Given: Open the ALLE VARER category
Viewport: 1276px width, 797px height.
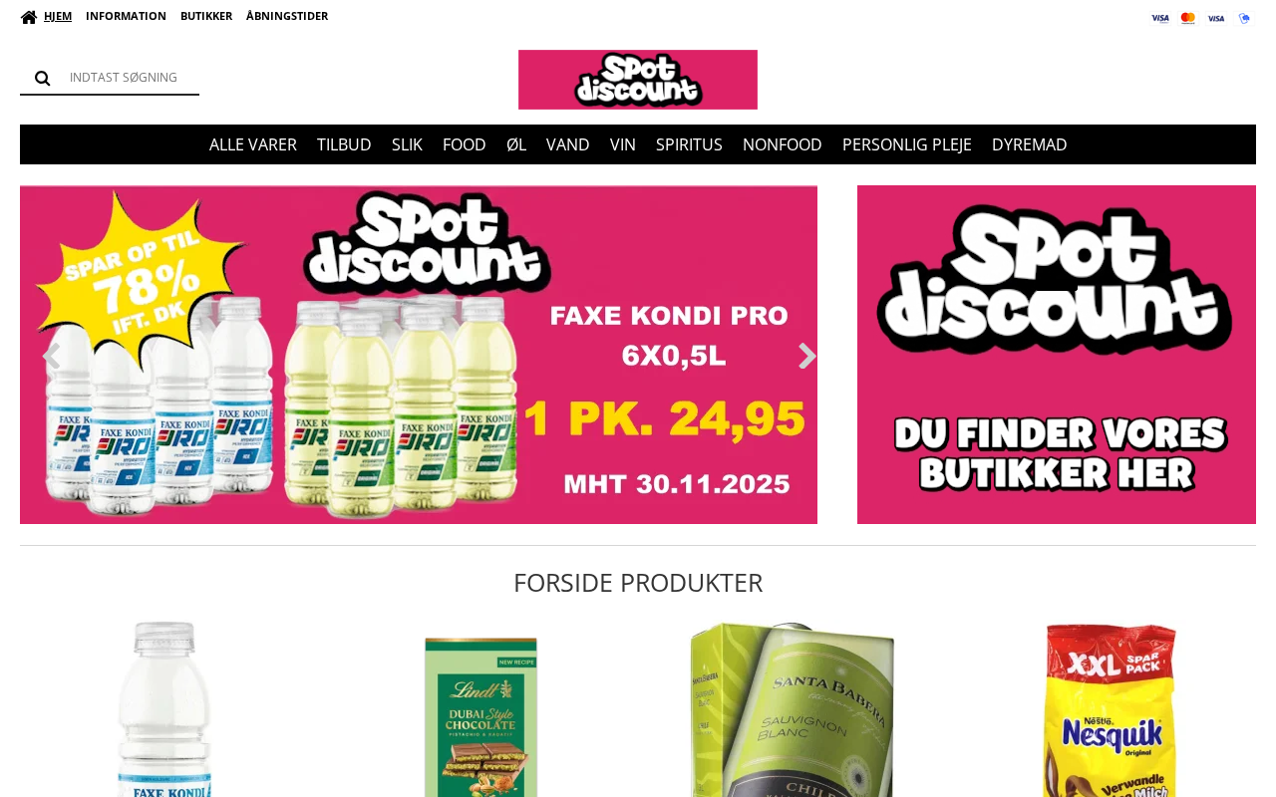Looking at the screenshot, I should tap(253, 144).
